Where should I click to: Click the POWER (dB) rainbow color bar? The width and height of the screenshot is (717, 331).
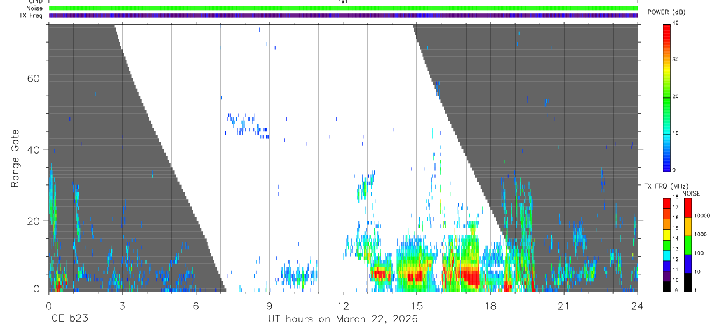[667, 97]
